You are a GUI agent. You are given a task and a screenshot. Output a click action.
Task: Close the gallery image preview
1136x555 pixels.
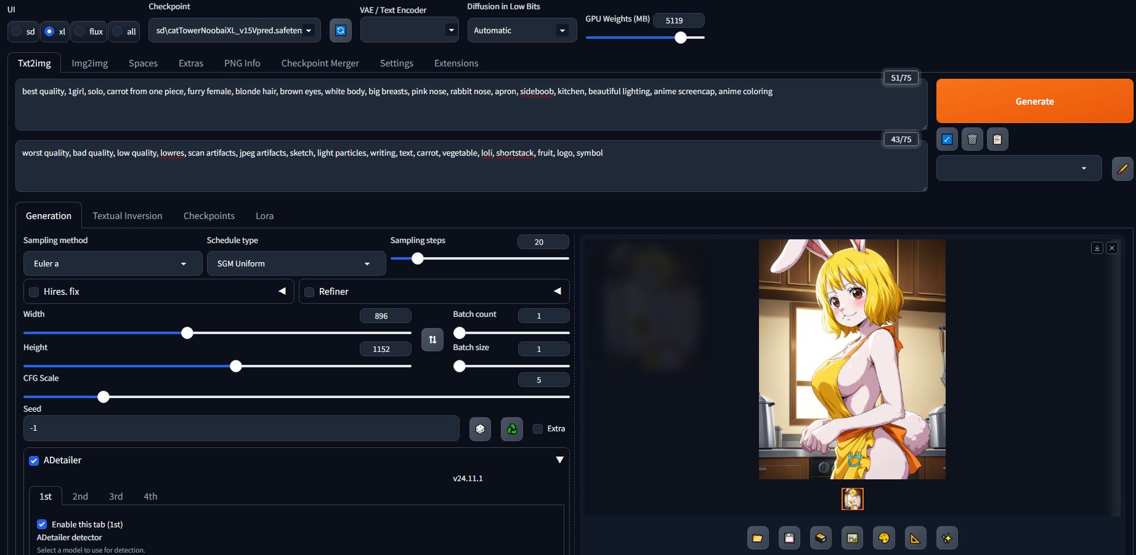pos(1112,248)
